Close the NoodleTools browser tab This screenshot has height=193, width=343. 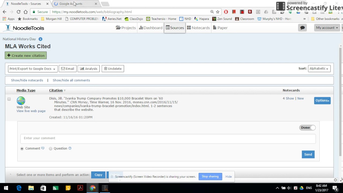[x=47, y=4]
